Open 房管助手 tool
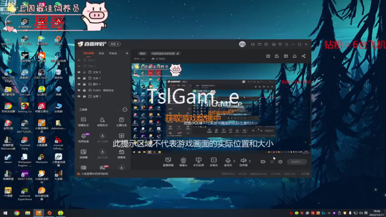The image size is (386, 217). click(102, 122)
